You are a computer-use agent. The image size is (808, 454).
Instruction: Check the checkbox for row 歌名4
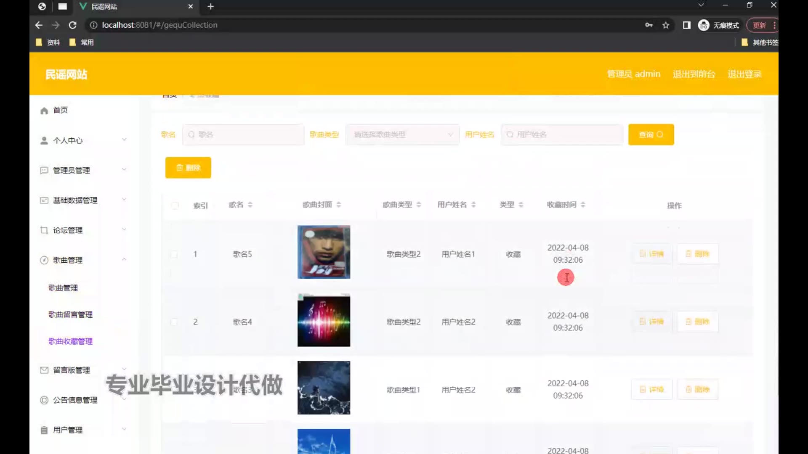[x=174, y=322]
